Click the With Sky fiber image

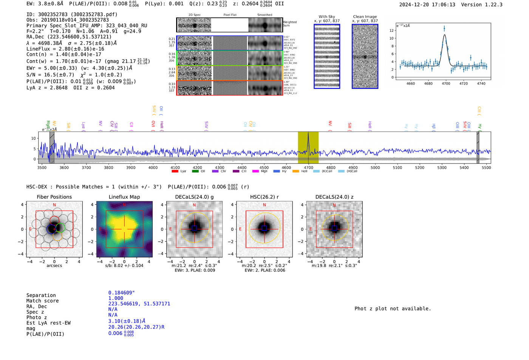(x=327, y=56)
